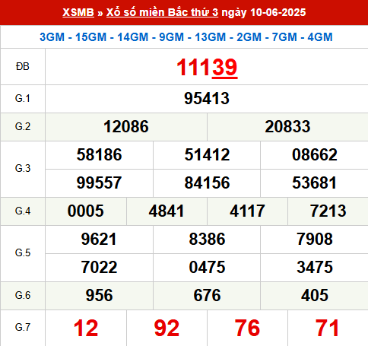Select third prize number 99557
This screenshot has height=346, width=368.
pos(99,183)
